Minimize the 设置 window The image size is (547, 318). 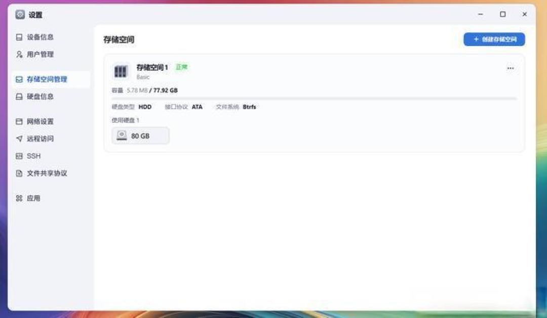[x=481, y=14]
